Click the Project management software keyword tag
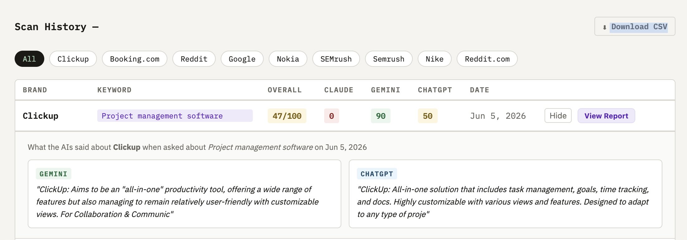Image resolution: width=687 pixels, height=240 pixels. [175, 116]
